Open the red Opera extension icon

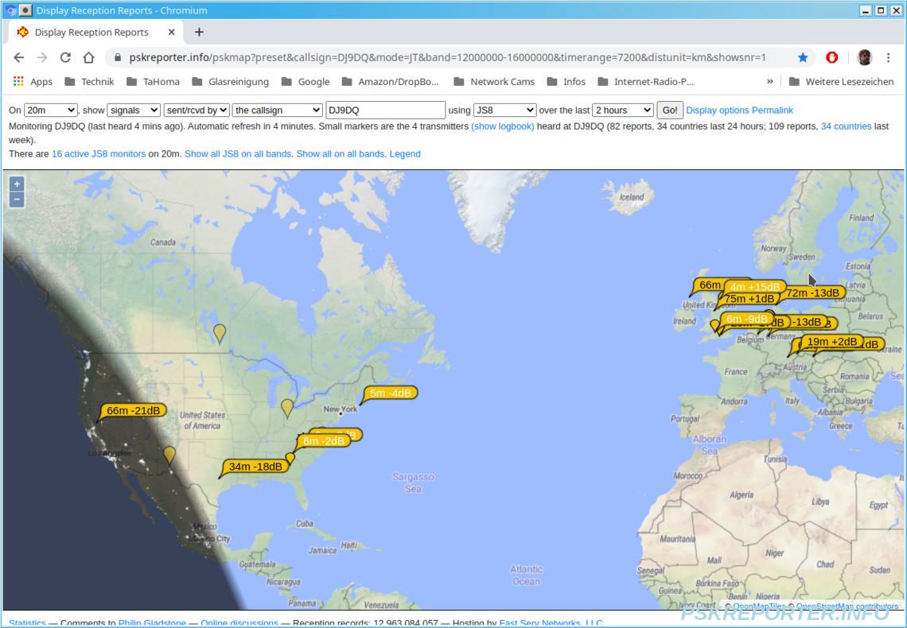[x=831, y=57]
